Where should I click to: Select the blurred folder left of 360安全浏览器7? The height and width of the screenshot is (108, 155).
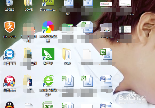(28, 81)
